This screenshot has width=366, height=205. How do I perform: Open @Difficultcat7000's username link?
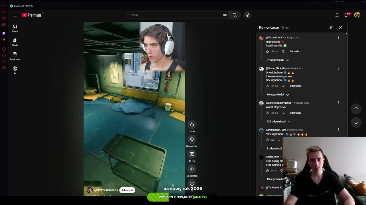pyautogui.click(x=276, y=130)
